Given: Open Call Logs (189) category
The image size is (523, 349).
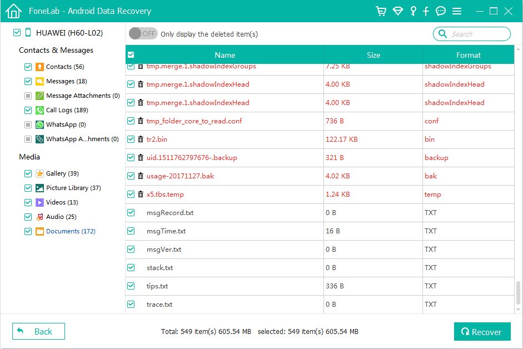Looking at the screenshot, I should [67, 110].
